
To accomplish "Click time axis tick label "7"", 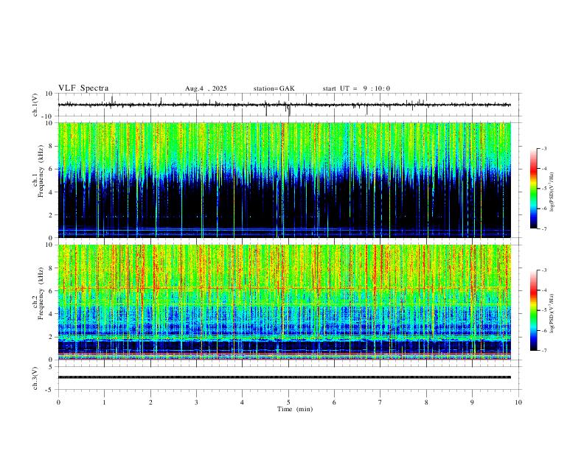I will [x=380, y=402].
